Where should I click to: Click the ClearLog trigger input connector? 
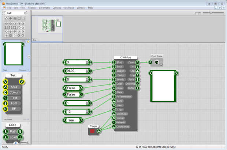click(x=114, y=114)
